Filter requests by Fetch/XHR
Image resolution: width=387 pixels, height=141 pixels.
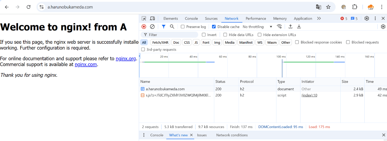point(160,42)
